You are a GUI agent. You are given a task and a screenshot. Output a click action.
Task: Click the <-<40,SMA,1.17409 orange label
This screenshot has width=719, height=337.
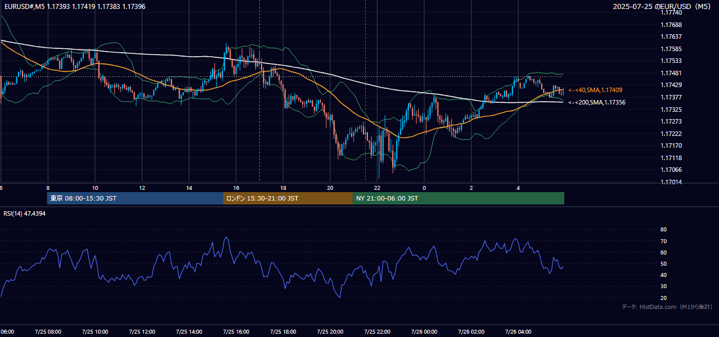click(x=595, y=90)
